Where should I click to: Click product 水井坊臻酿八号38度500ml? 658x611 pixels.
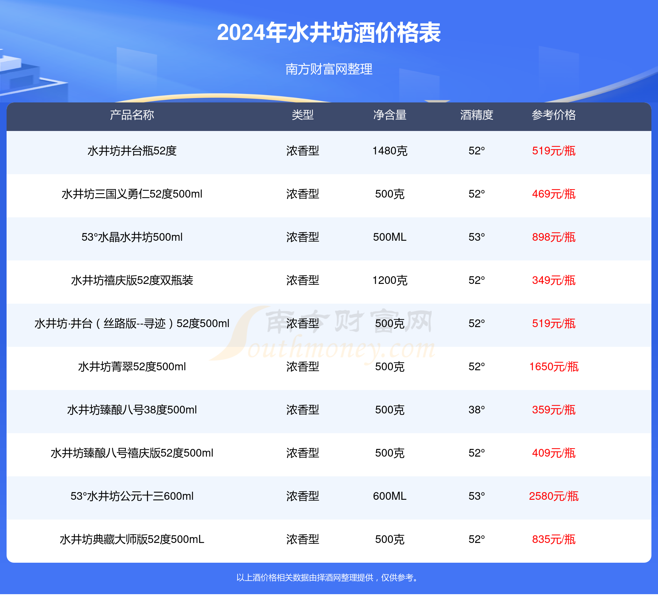tap(132, 410)
